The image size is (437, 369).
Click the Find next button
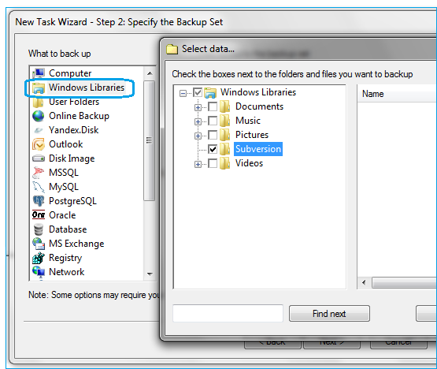(329, 314)
